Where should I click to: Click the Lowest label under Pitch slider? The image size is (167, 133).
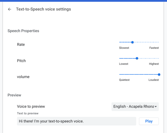pos(124,64)
